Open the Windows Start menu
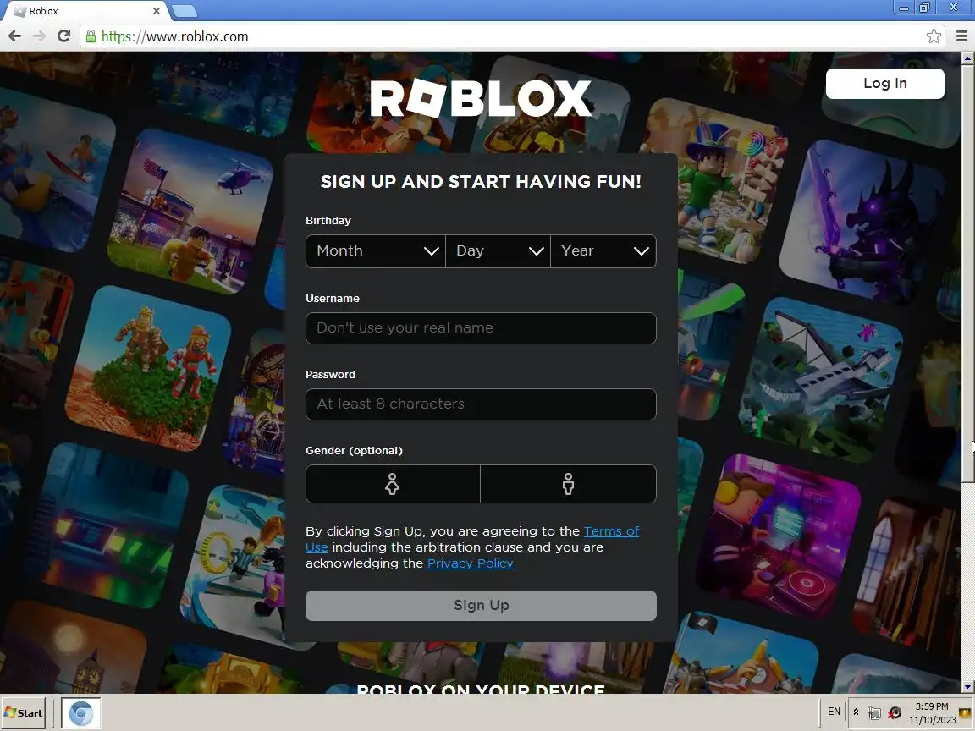This screenshot has height=731, width=975. tap(24, 713)
